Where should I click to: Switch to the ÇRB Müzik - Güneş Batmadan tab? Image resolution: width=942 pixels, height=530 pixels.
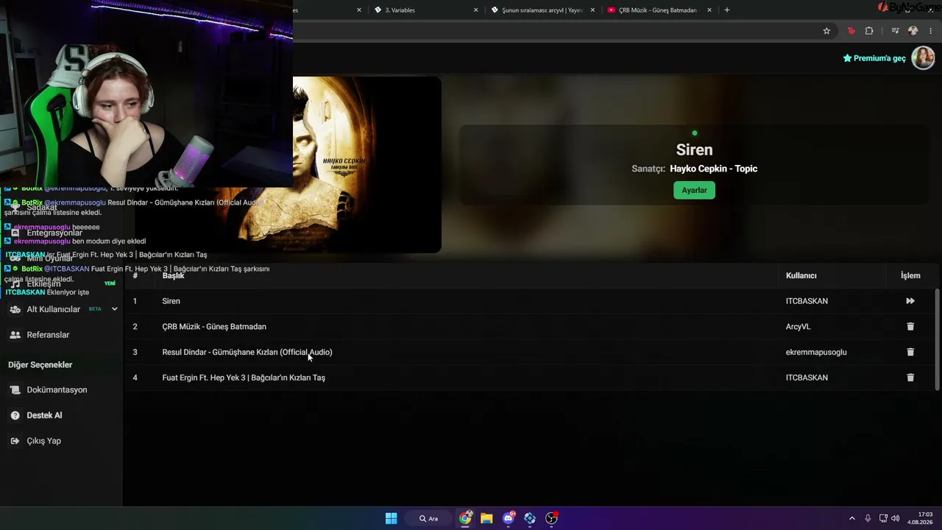[658, 10]
